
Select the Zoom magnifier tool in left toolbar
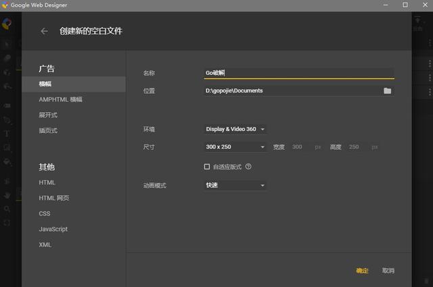7,209
